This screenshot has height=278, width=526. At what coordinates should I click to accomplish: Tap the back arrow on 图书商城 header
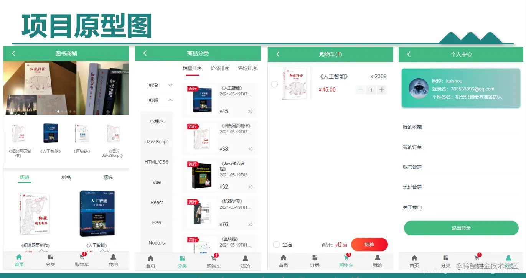click(13, 53)
